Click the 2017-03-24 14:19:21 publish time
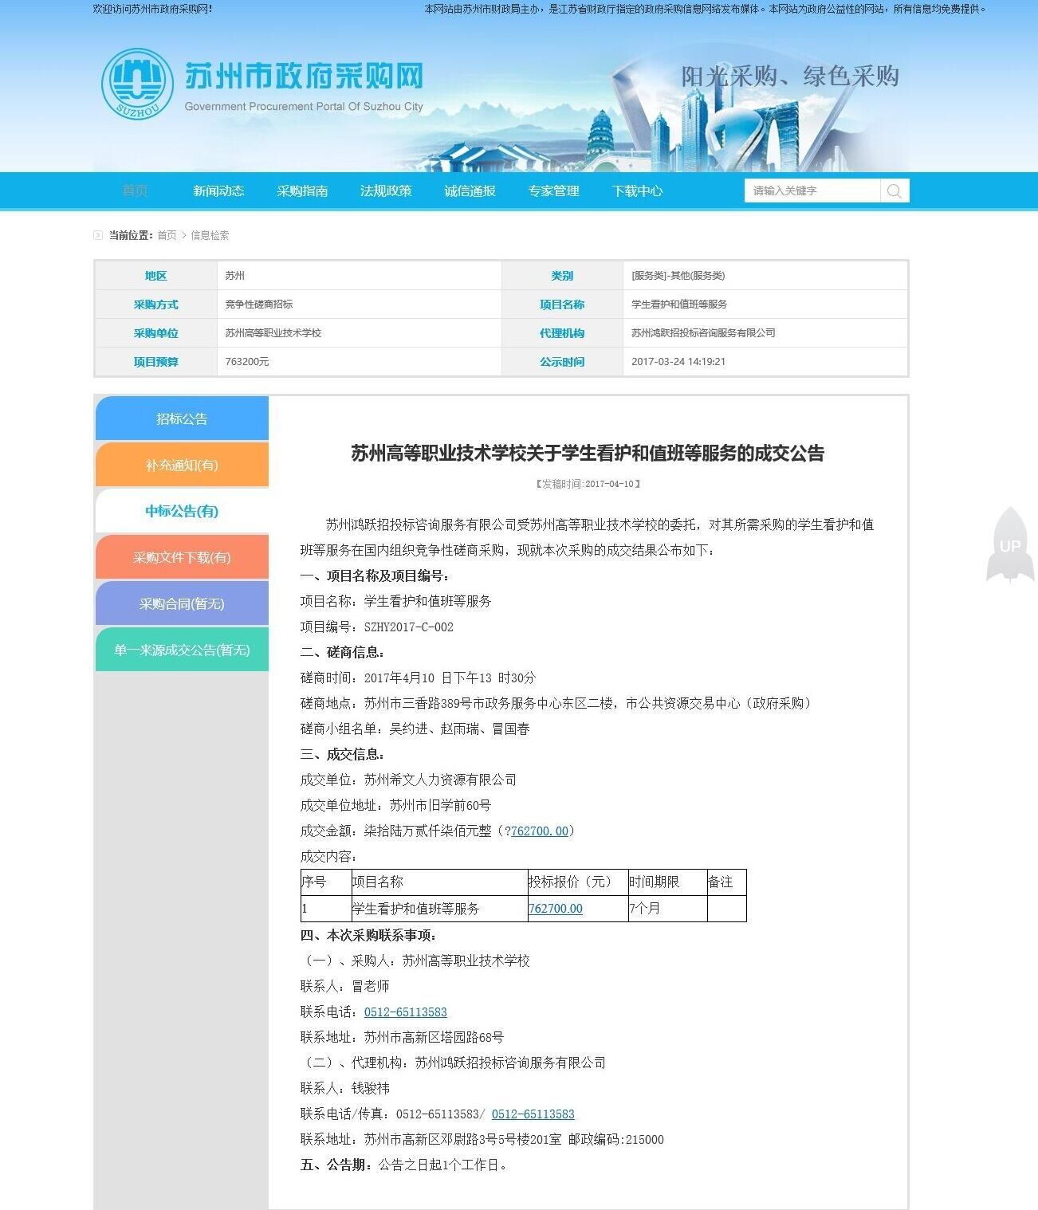 pos(678,361)
